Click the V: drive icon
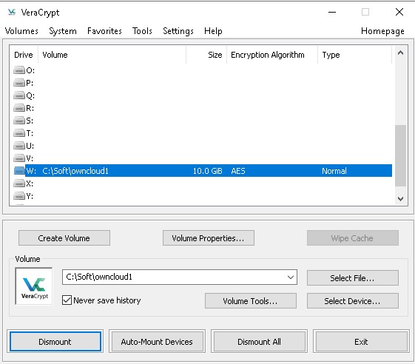The height and width of the screenshot is (364, 415). point(19,158)
